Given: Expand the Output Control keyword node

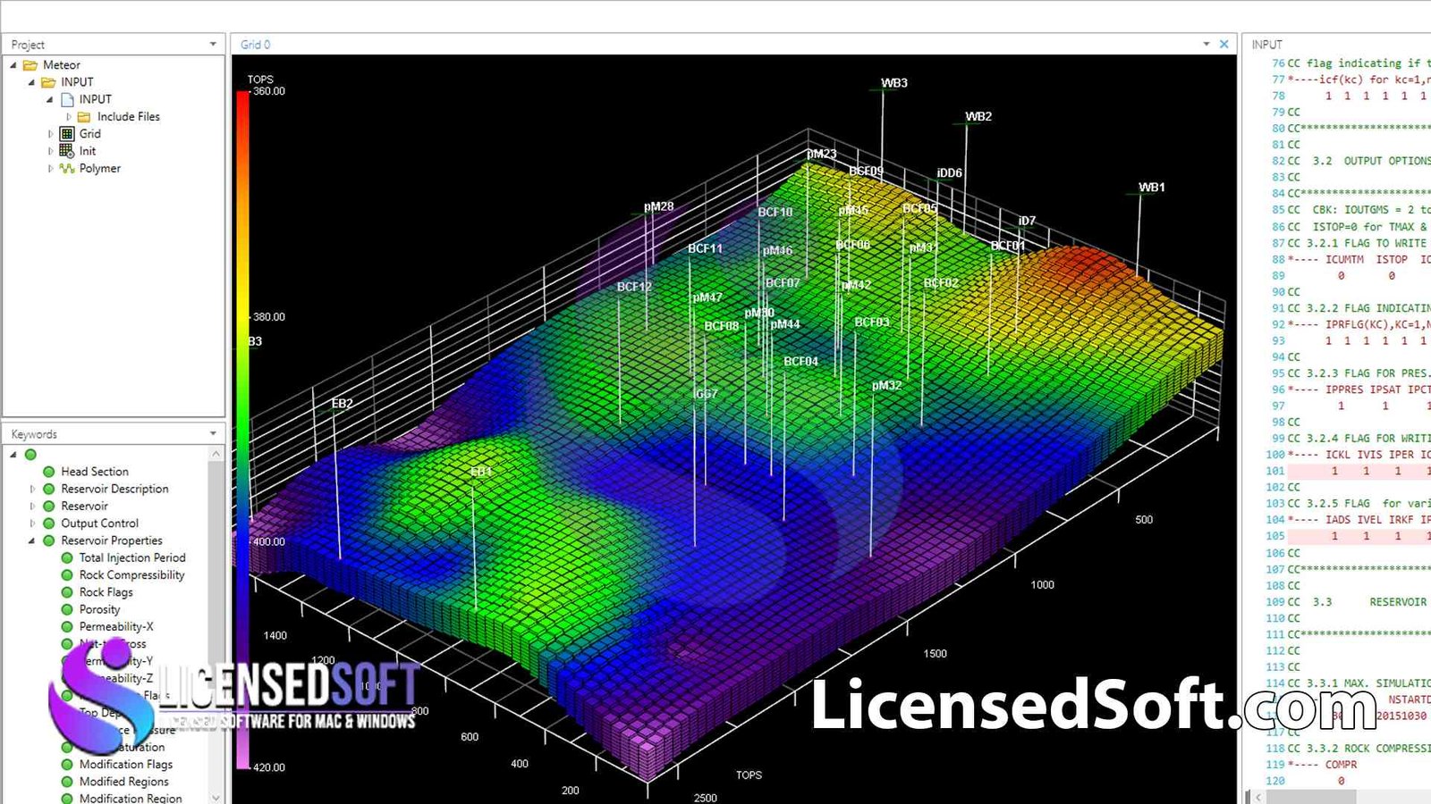Looking at the screenshot, I should 32,523.
